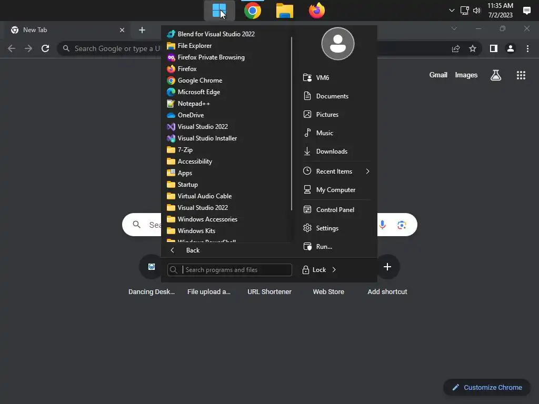Show hidden system tray icons
Screen dimensions: 539x404
[452, 11]
